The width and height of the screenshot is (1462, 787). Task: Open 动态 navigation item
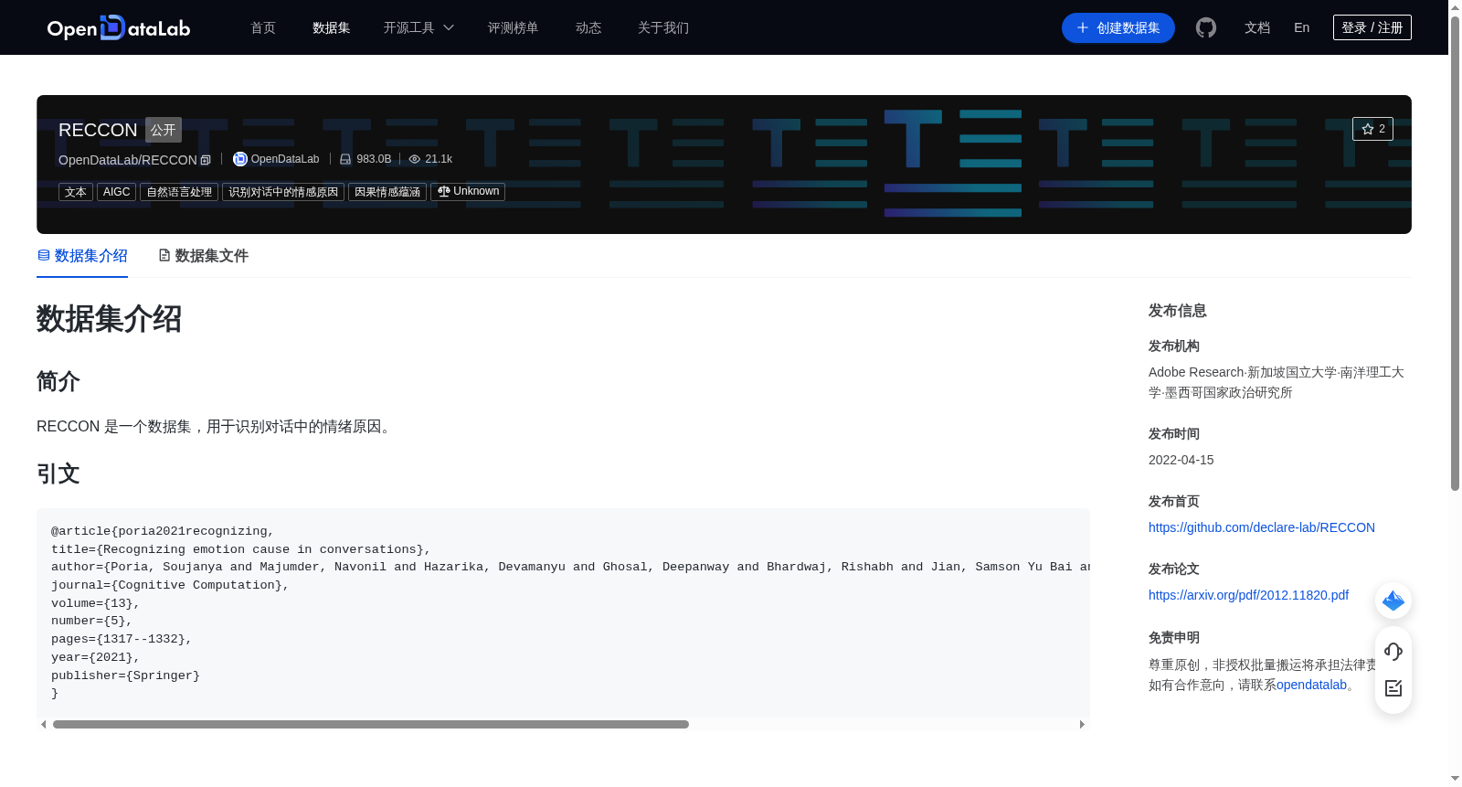click(588, 28)
